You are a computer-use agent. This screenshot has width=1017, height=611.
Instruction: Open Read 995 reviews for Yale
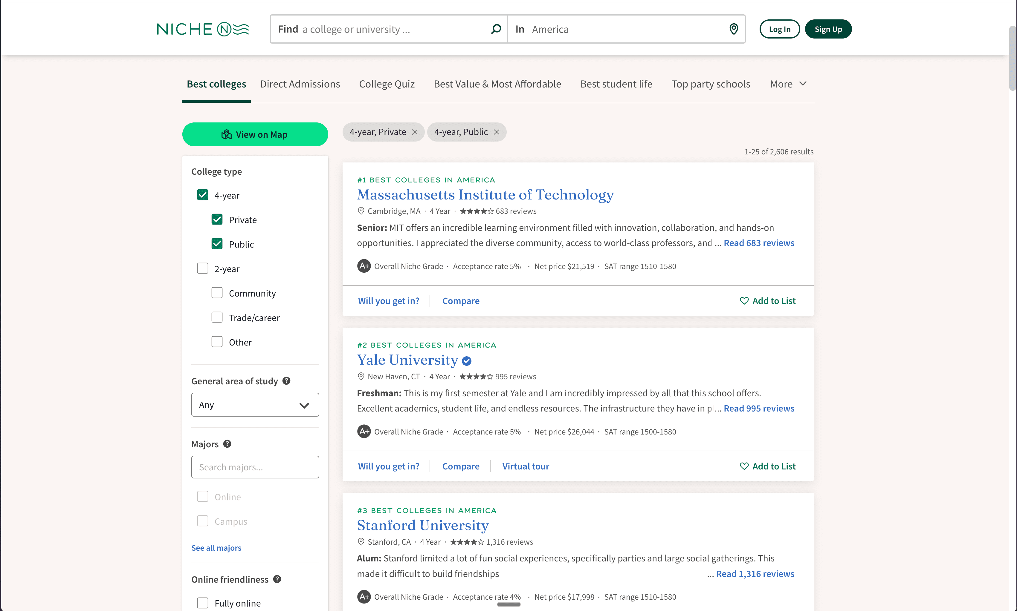click(x=759, y=408)
